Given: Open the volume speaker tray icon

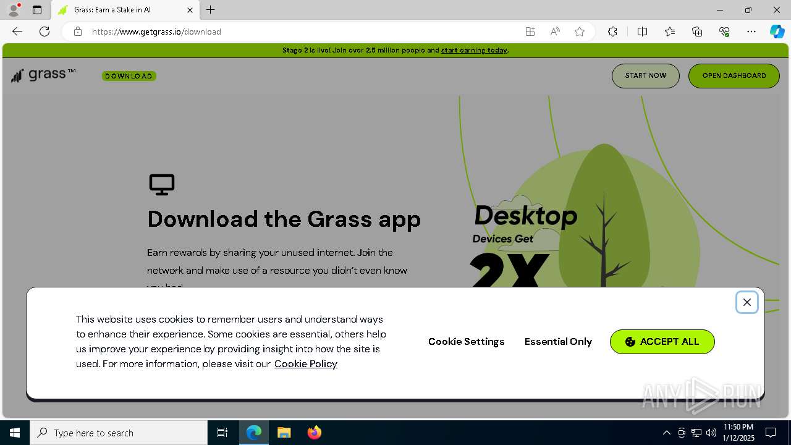Looking at the screenshot, I should [x=711, y=433].
